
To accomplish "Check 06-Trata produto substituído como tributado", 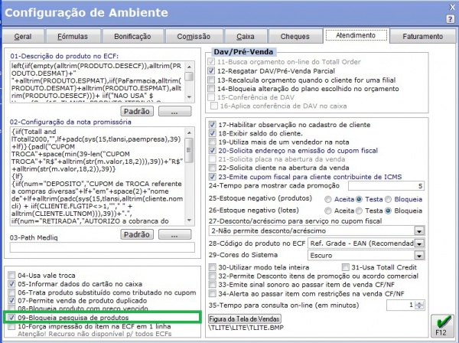I will coord(11,292).
